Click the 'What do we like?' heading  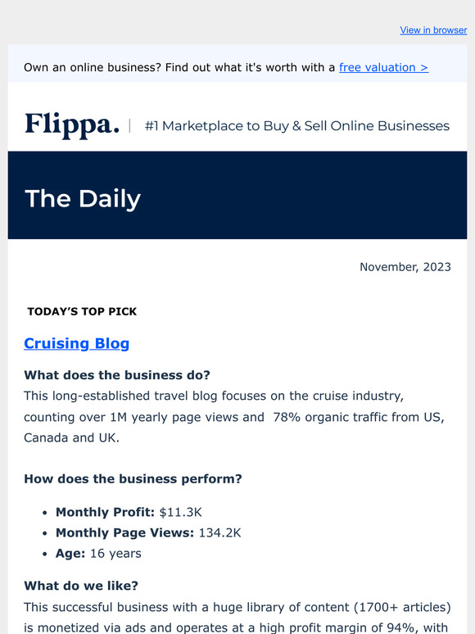tap(81, 586)
